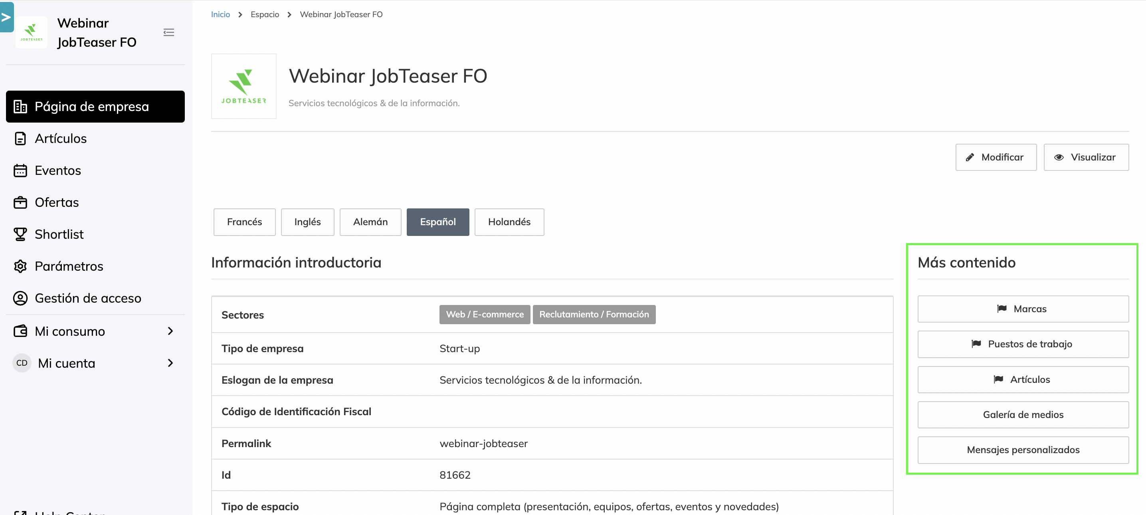The height and width of the screenshot is (515, 1146).
Task: Open Galería de medios
Action: click(x=1023, y=415)
